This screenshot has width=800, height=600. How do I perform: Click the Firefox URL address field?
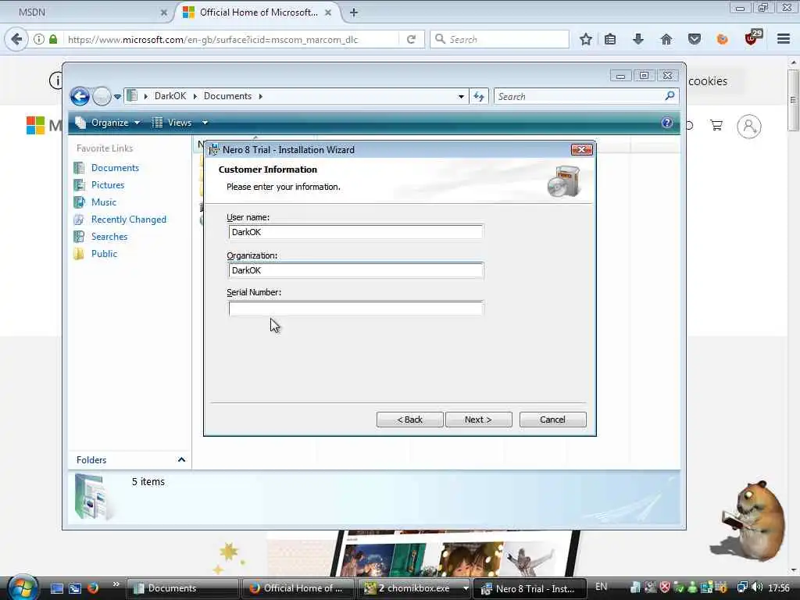click(232, 39)
